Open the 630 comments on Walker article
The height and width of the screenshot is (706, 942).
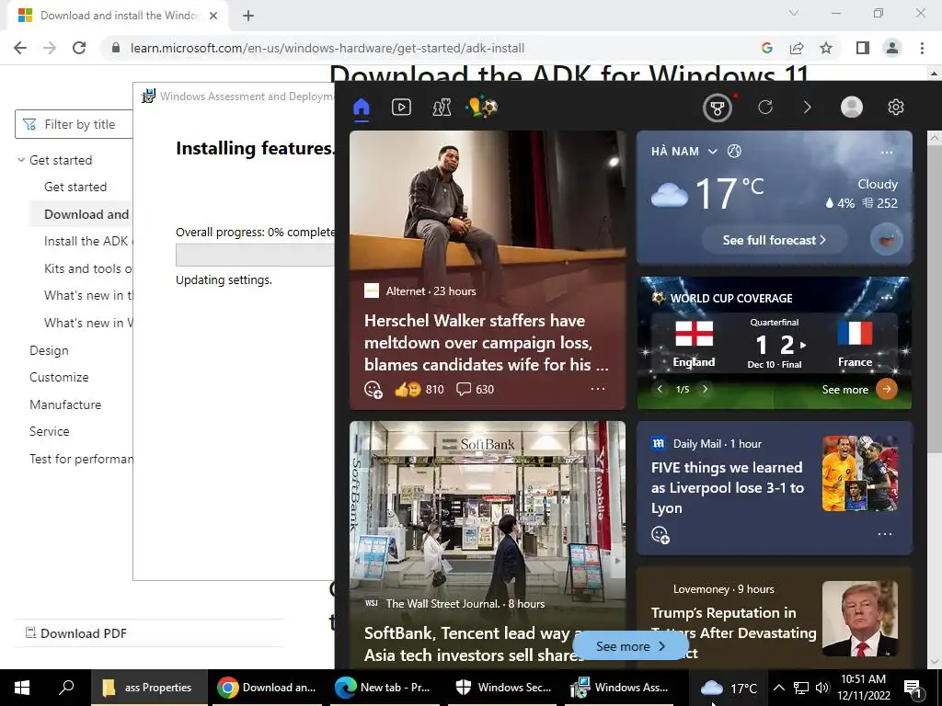[475, 389]
